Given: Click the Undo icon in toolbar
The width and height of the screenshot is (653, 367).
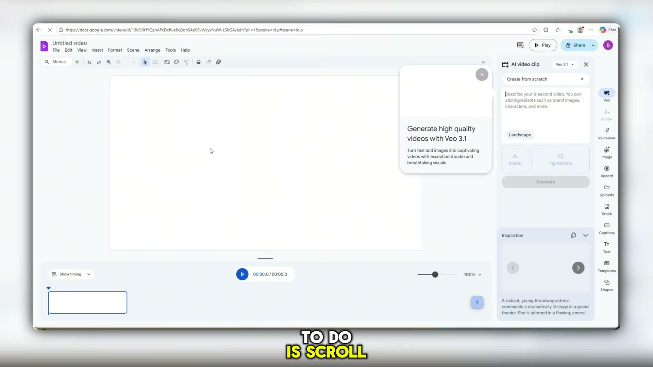Looking at the screenshot, I should point(89,62).
